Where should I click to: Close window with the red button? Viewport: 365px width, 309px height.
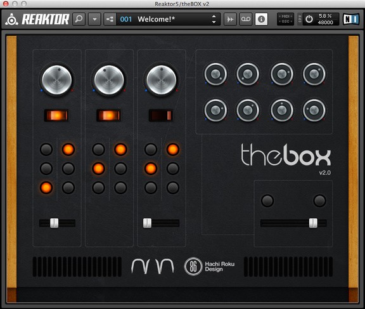pos(6,4)
